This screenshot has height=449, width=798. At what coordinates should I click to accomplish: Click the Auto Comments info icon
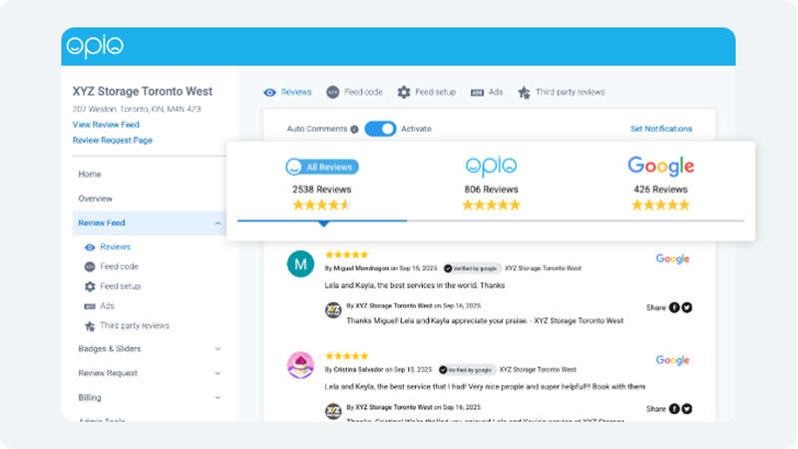pos(355,129)
